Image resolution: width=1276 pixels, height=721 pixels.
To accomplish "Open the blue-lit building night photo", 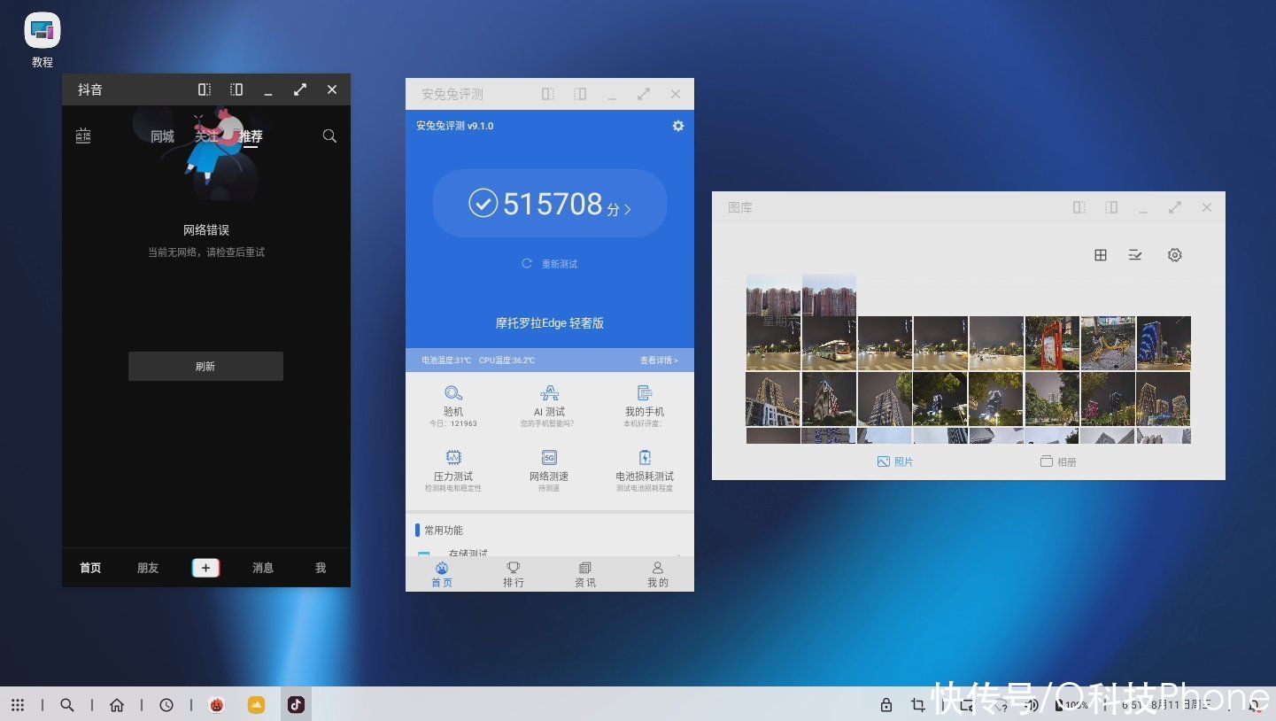I will 1164,343.
